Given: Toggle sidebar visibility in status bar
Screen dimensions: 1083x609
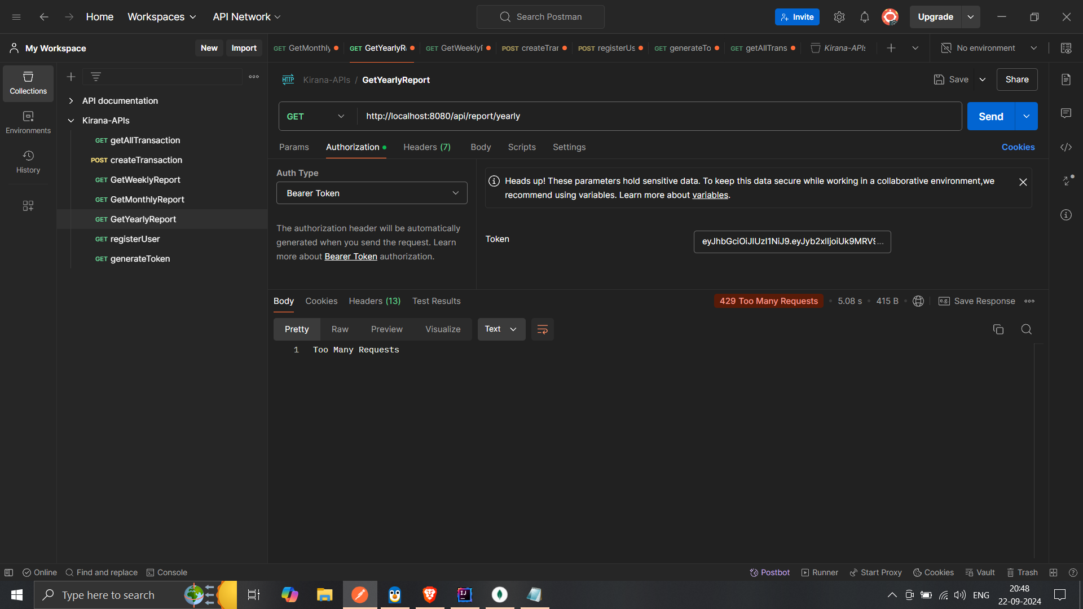Looking at the screenshot, I should 8,572.
